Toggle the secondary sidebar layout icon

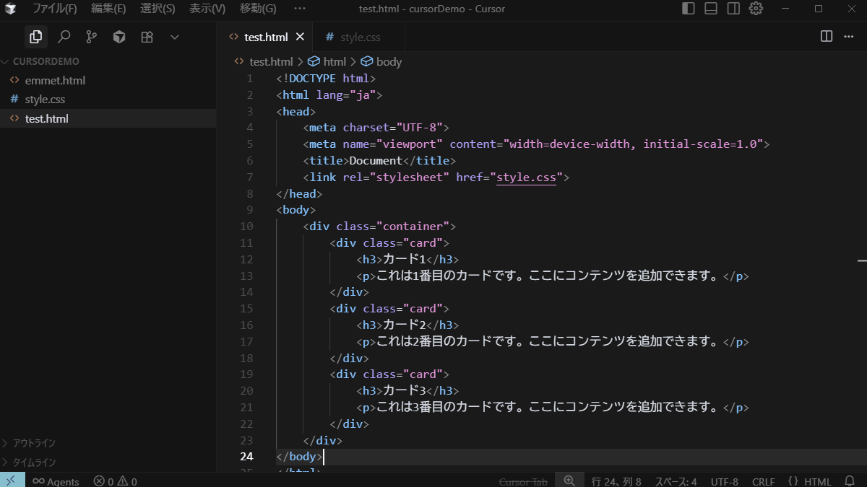[733, 9]
